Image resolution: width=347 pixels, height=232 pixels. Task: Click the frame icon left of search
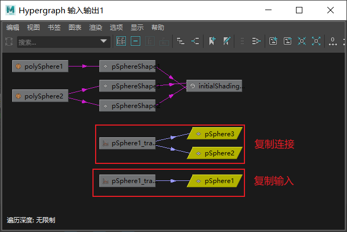[x=9, y=42]
